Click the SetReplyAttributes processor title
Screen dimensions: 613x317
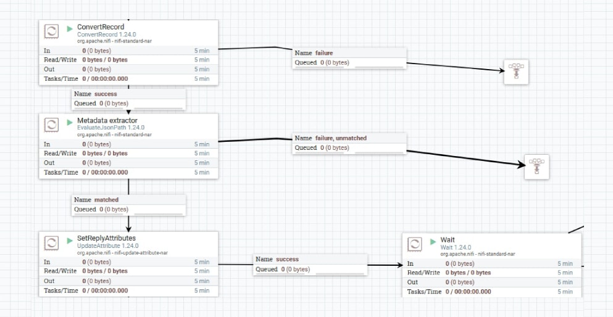click(106, 238)
